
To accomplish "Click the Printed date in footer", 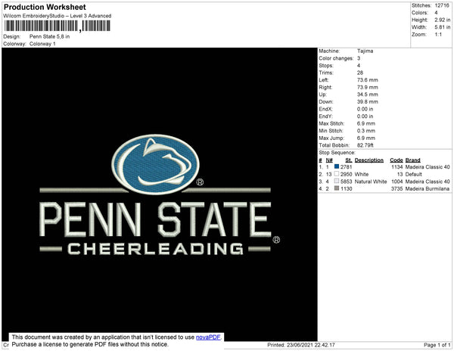I will tap(301, 345).
